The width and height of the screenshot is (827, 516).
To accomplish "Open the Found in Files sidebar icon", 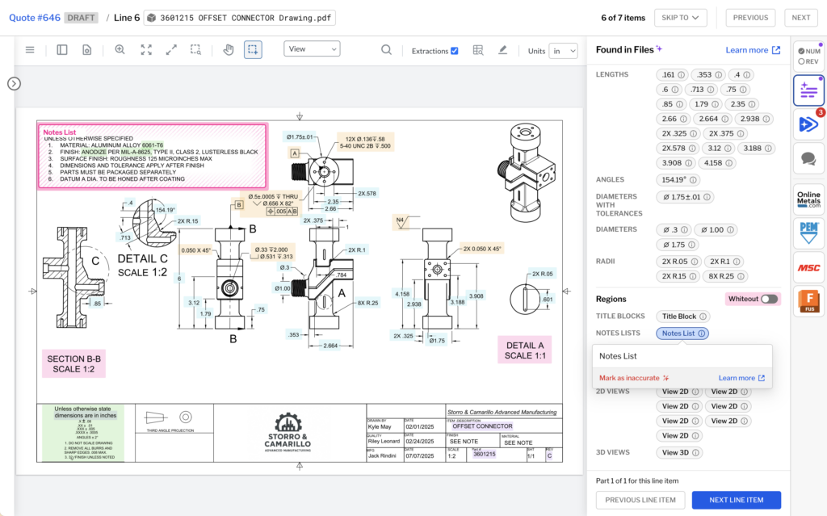I will click(x=808, y=90).
